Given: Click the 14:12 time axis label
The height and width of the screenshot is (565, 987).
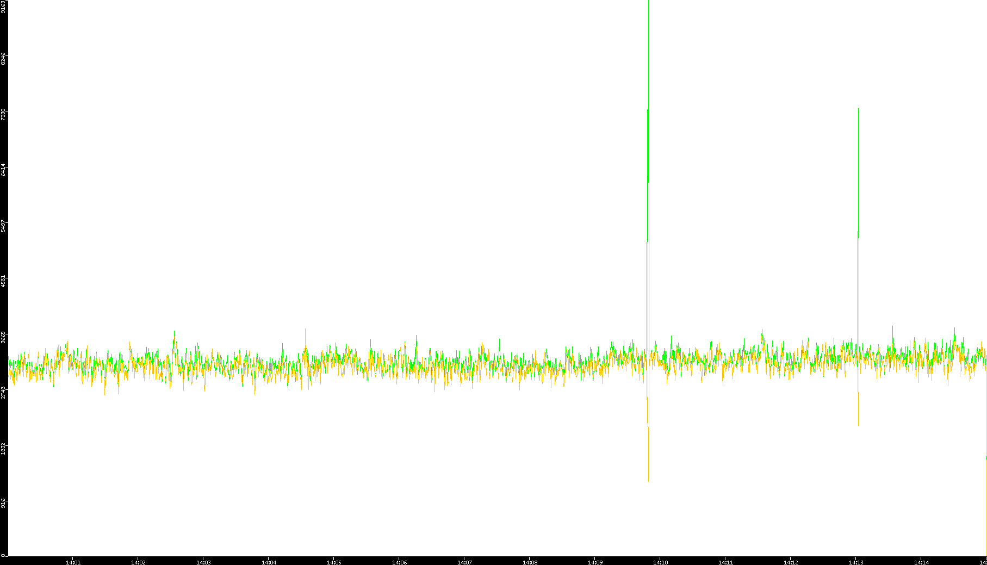Looking at the screenshot, I should tap(791, 562).
